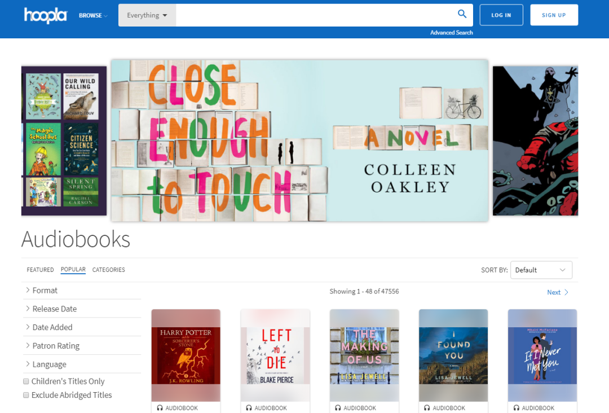This screenshot has height=413, width=609.
Task: Open the I Found You audiobook
Action: tap(453, 355)
